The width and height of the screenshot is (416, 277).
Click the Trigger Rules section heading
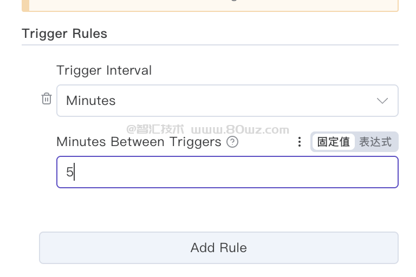(x=64, y=34)
